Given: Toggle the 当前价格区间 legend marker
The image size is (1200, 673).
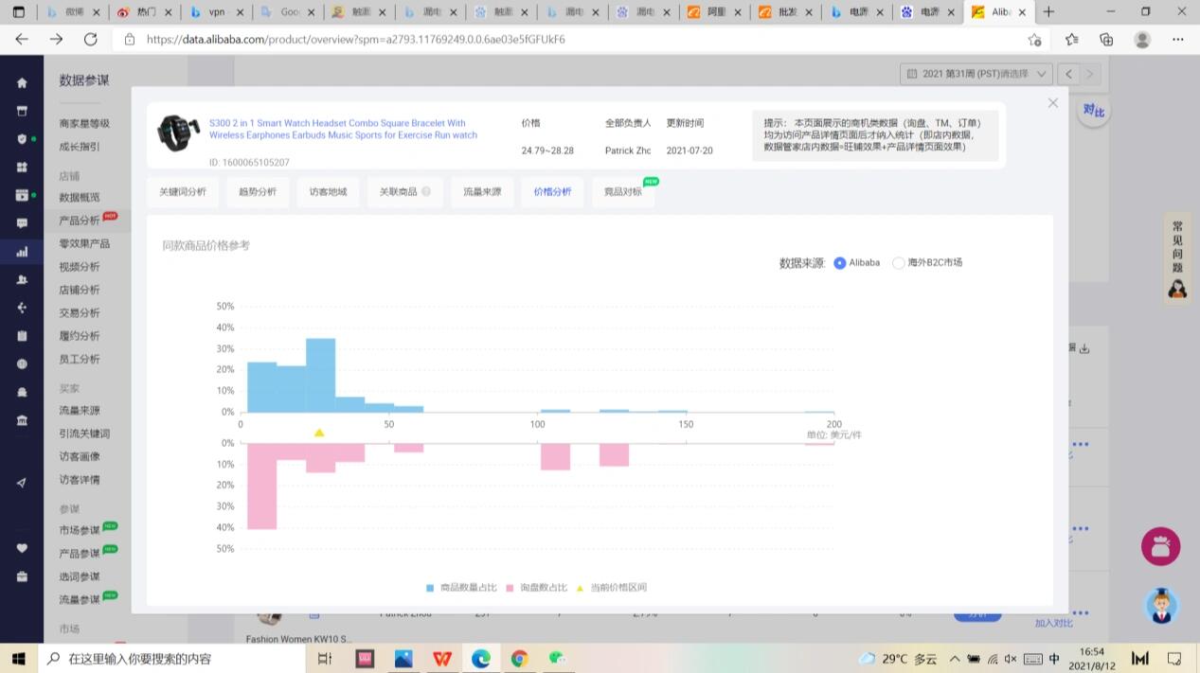Looking at the screenshot, I should [x=611, y=588].
